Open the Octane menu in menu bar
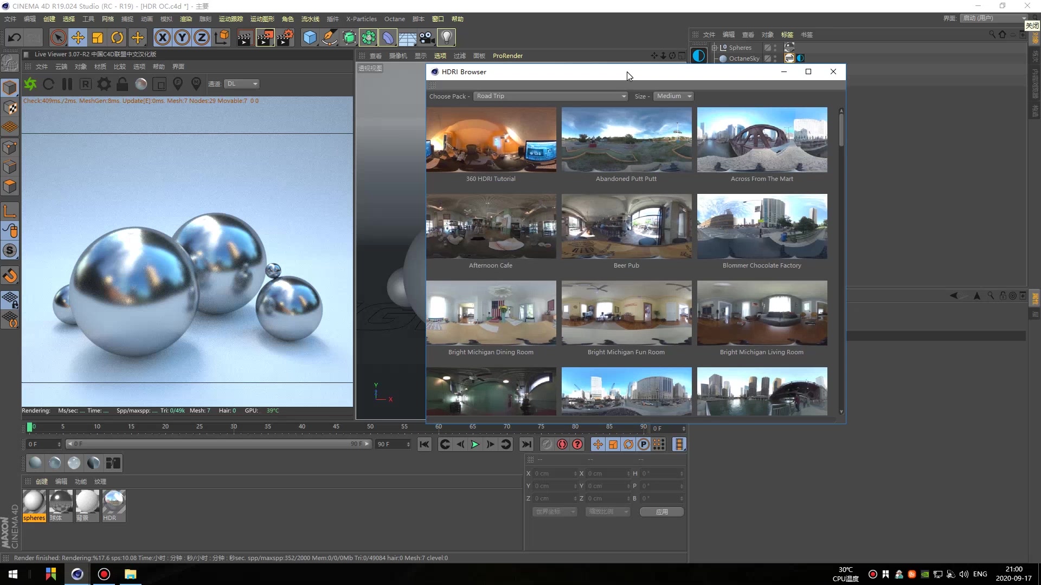The image size is (1041, 585). [x=394, y=18]
